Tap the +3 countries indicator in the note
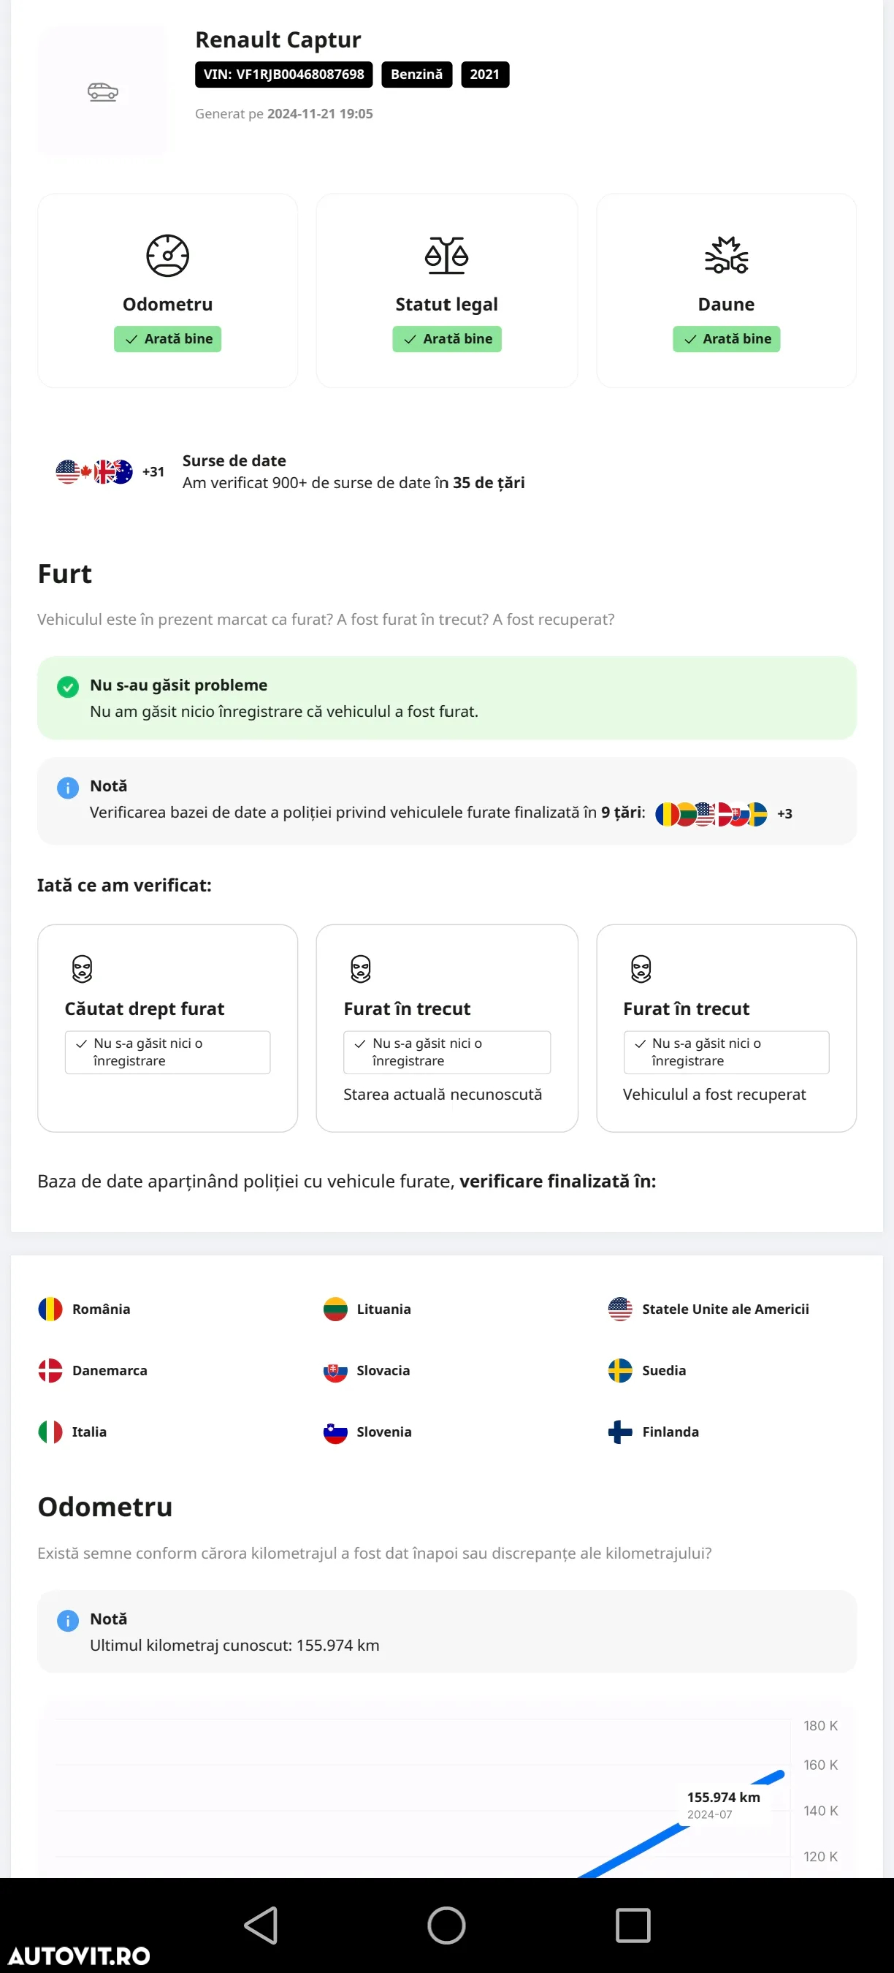894x1973 pixels. pyautogui.click(x=784, y=813)
